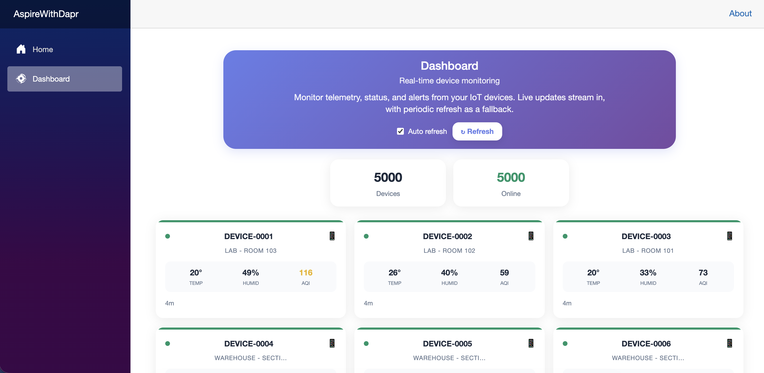Click the 5000 Online summary card
Image resolution: width=764 pixels, height=373 pixels.
tap(511, 183)
